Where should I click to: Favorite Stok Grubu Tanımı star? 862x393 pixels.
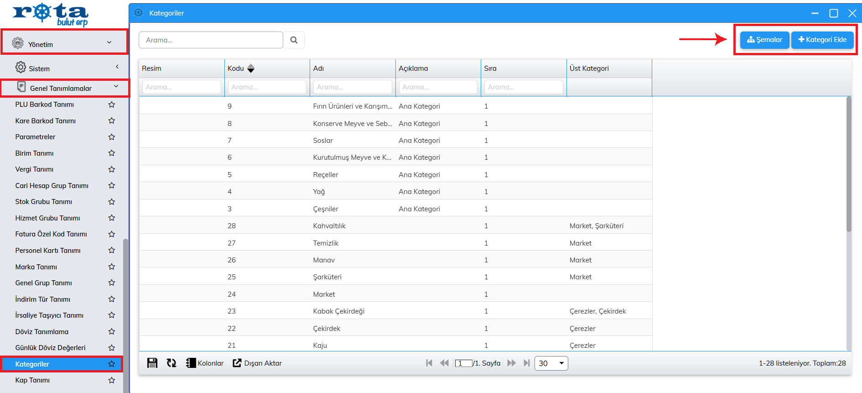point(112,202)
